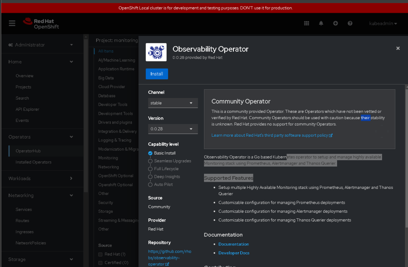Click the highlighted word "their"
408x267 pixels.
pyautogui.click(x=365, y=118)
